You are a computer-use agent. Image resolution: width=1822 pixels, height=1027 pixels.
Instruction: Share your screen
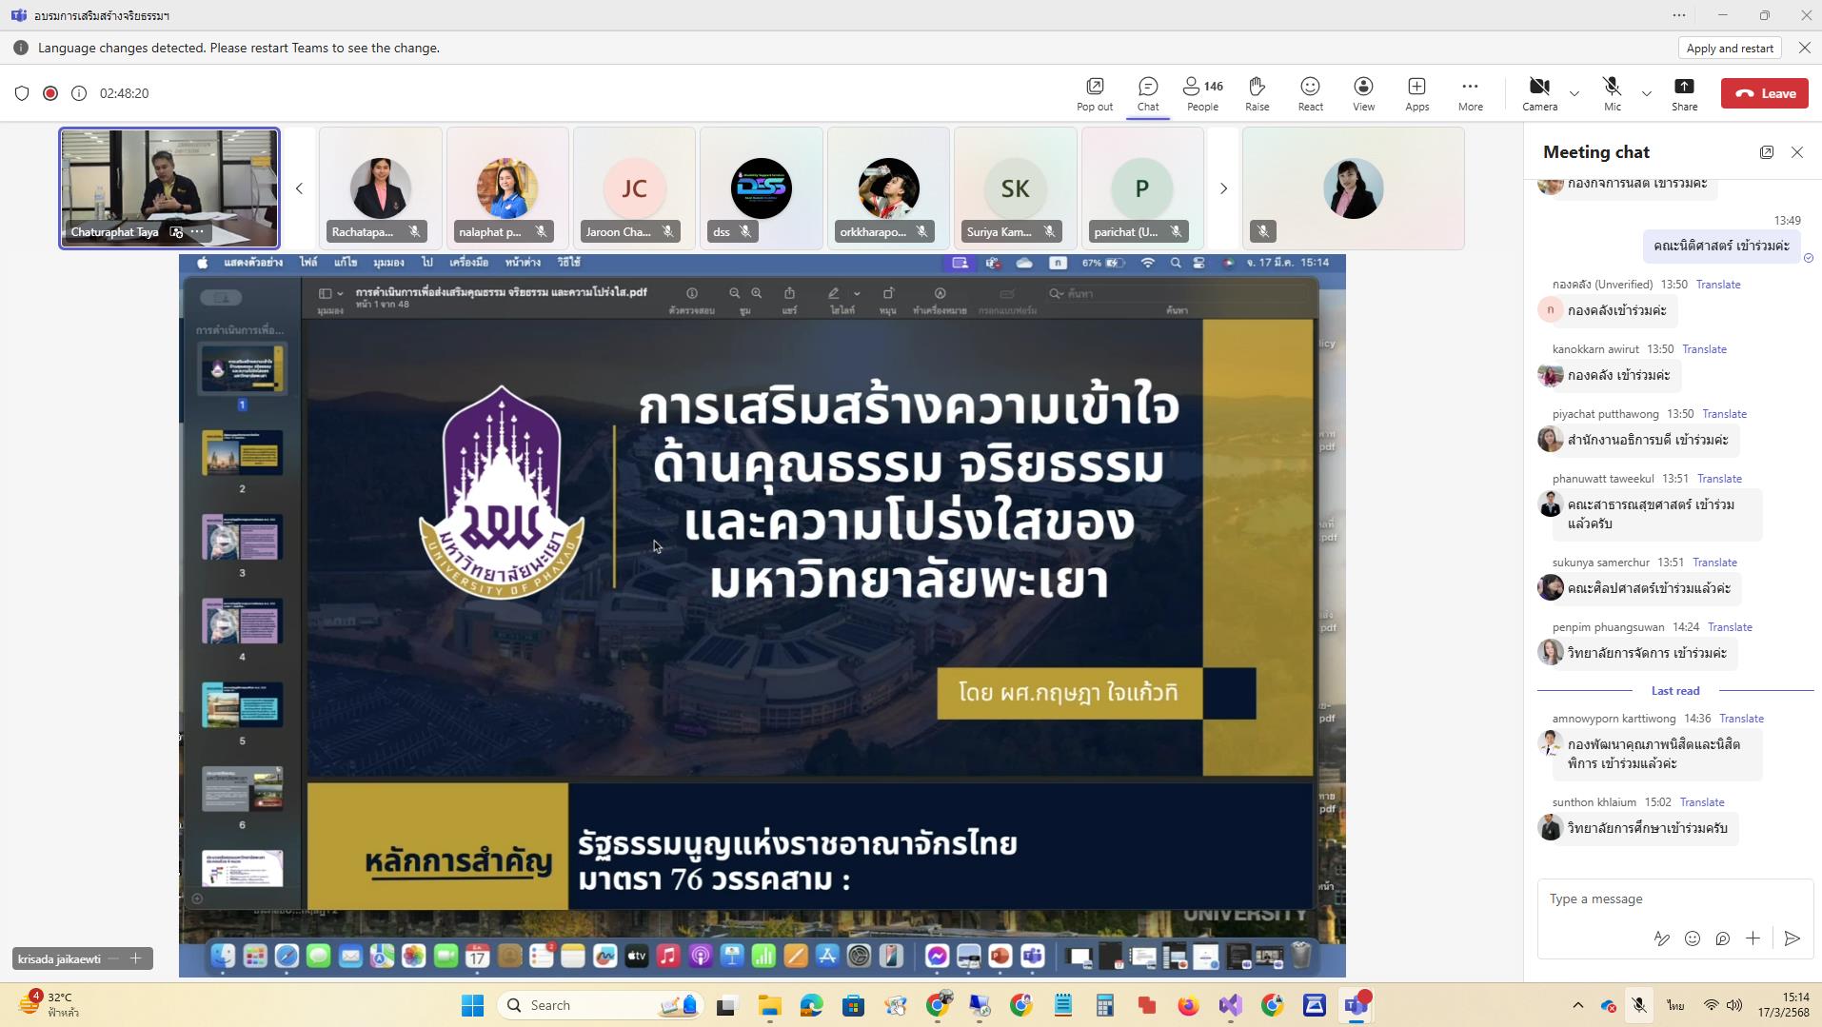click(1684, 93)
